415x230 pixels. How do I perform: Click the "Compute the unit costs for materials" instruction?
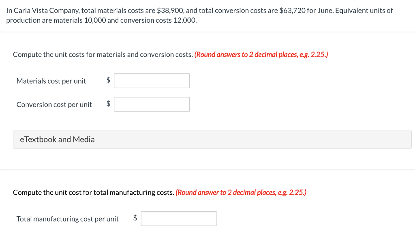(x=103, y=54)
